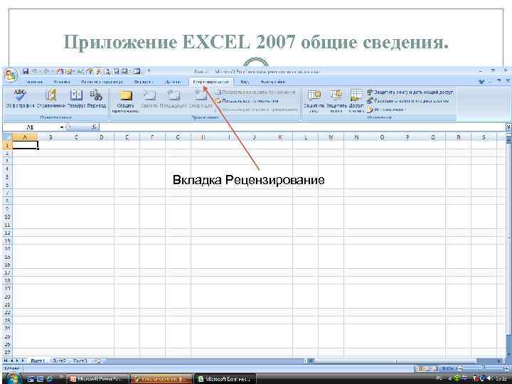
Task: Select sheet tab Лист3
Action: [x=80, y=361]
